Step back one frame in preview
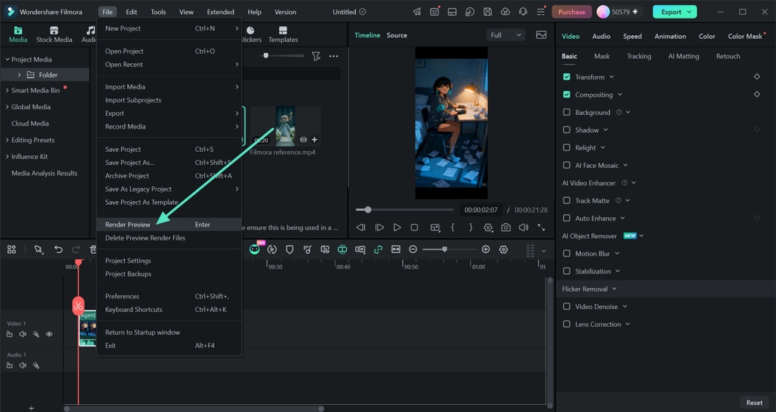 click(x=361, y=227)
